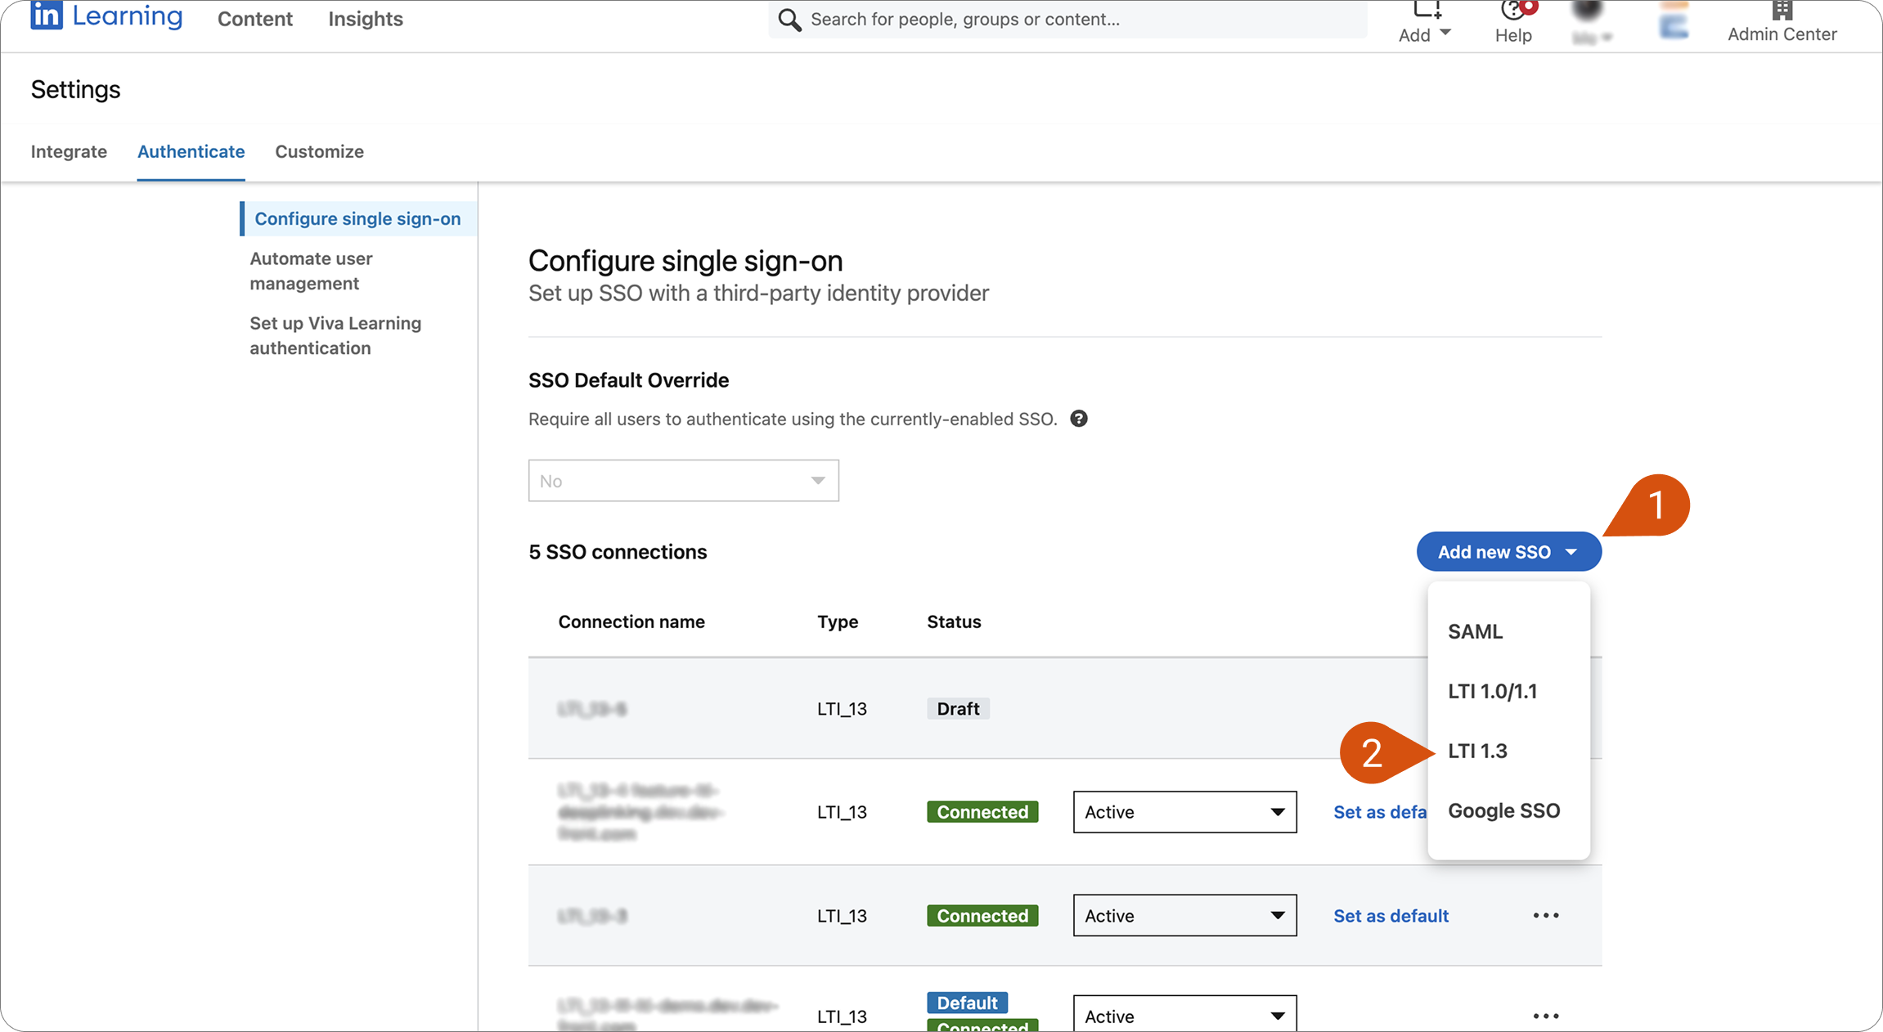Image resolution: width=1883 pixels, height=1032 pixels.
Task: Choose LTI 1.0/1.1 from the menu
Action: tap(1492, 691)
